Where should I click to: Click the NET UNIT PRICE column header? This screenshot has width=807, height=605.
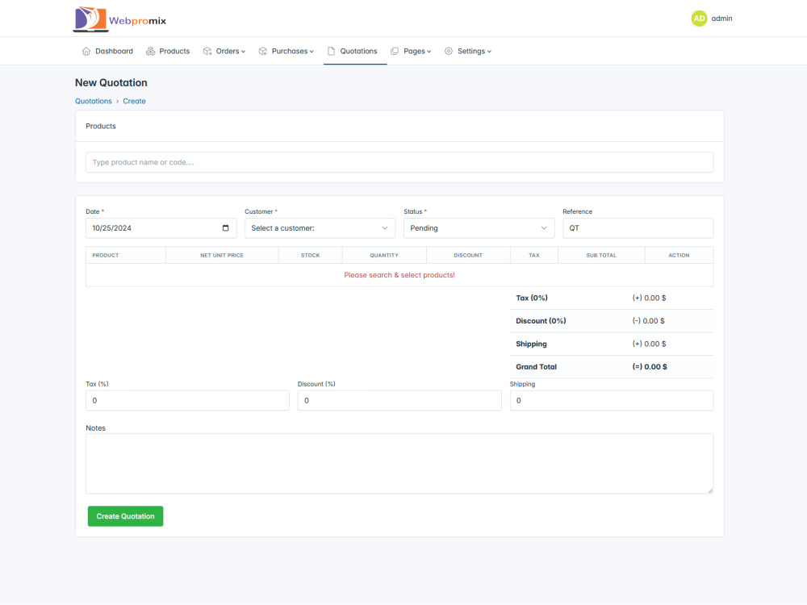[222, 255]
